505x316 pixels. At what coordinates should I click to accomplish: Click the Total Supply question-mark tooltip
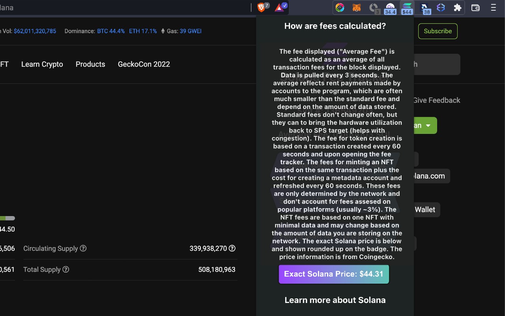pos(65,269)
